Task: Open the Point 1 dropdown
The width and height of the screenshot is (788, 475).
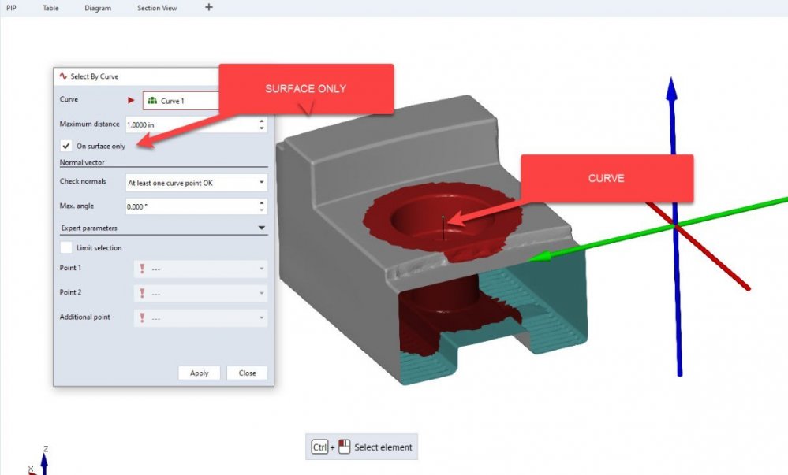Action: click(200, 269)
